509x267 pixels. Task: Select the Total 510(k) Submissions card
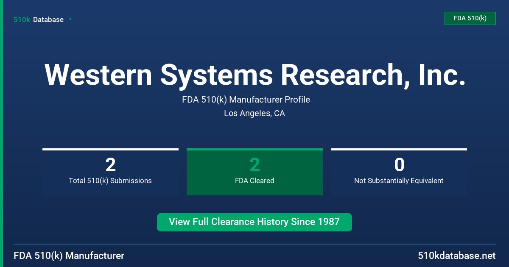coord(110,172)
